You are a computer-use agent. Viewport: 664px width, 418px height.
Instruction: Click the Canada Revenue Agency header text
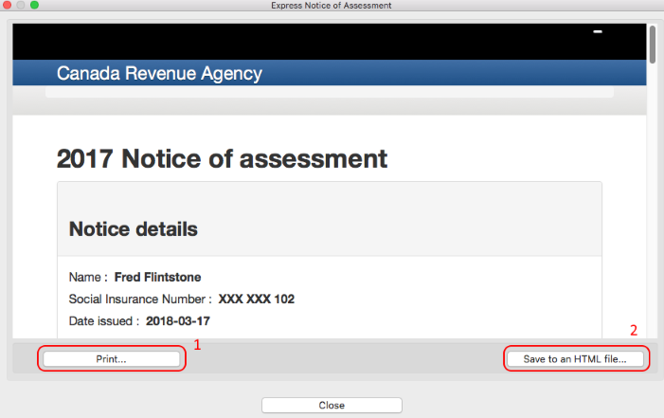coord(159,73)
